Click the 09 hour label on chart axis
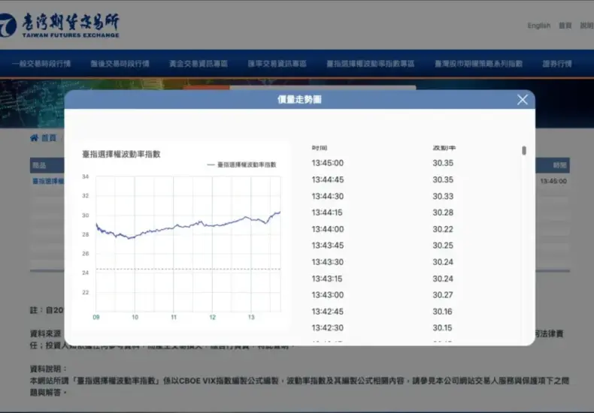 [96, 318]
